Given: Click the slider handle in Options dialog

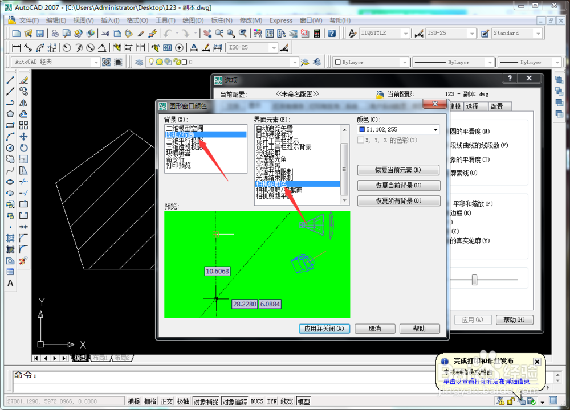Looking at the screenshot, I should [x=474, y=280].
